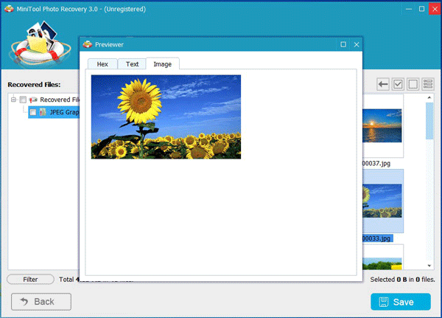This screenshot has width=442, height=318.
Task: Select the Image tab
Action: coord(162,64)
